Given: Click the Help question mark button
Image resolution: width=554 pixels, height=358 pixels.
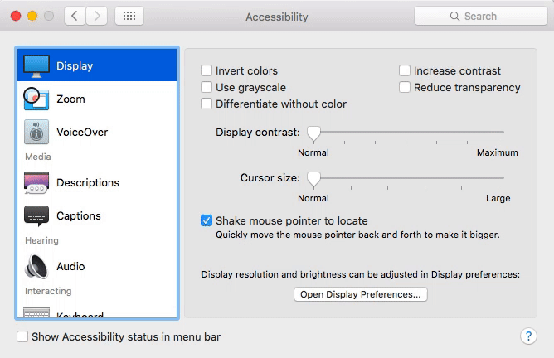Looking at the screenshot, I should click(528, 336).
